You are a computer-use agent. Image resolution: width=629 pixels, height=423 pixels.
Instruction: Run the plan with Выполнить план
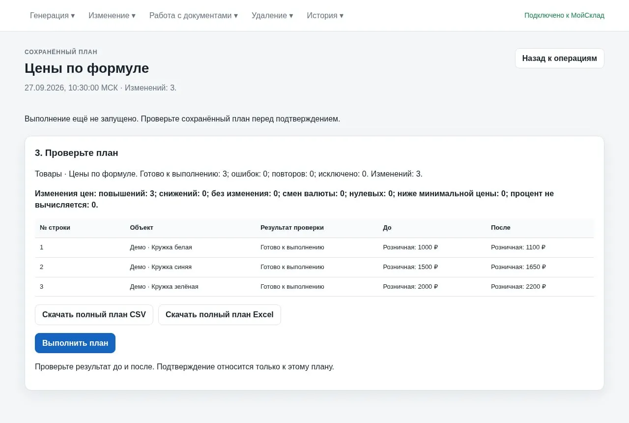point(75,343)
